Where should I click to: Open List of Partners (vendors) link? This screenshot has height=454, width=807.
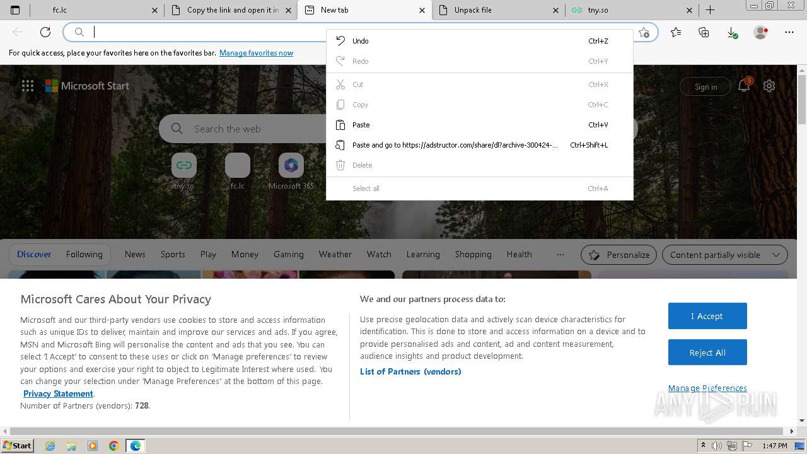point(410,371)
